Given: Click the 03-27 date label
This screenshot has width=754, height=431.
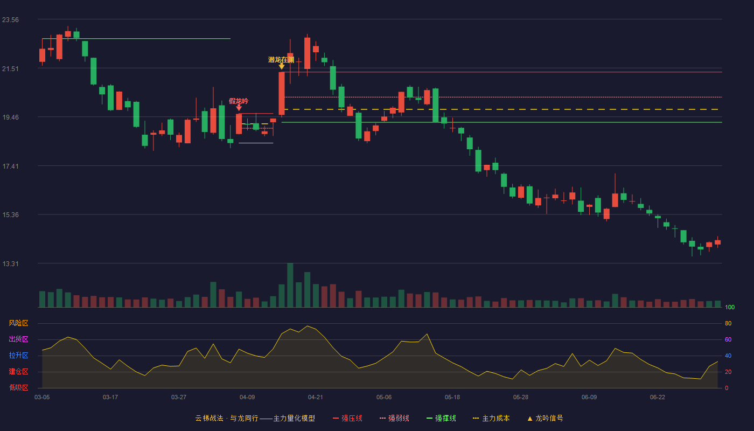Looking at the screenshot, I should 179,398.
